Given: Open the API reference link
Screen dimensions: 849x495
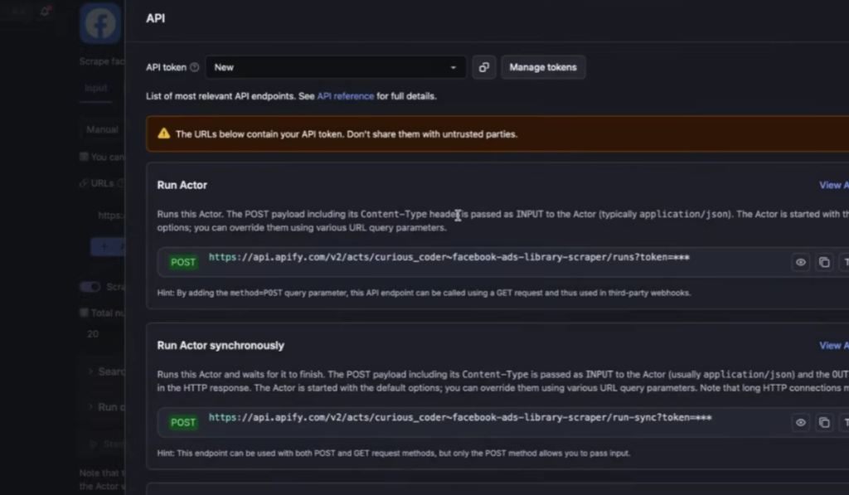Looking at the screenshot, I should [345, 96].
